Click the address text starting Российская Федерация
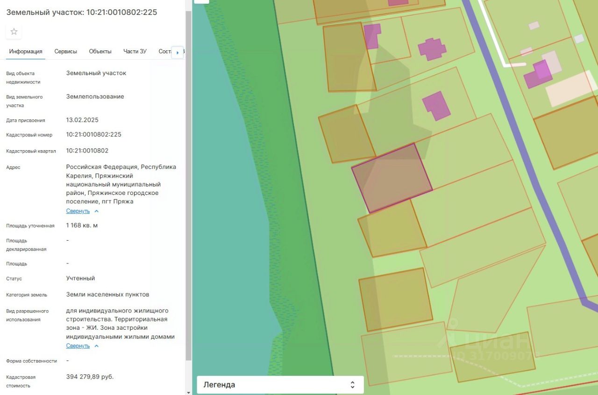The image size is (598, 395). (121, 184)
